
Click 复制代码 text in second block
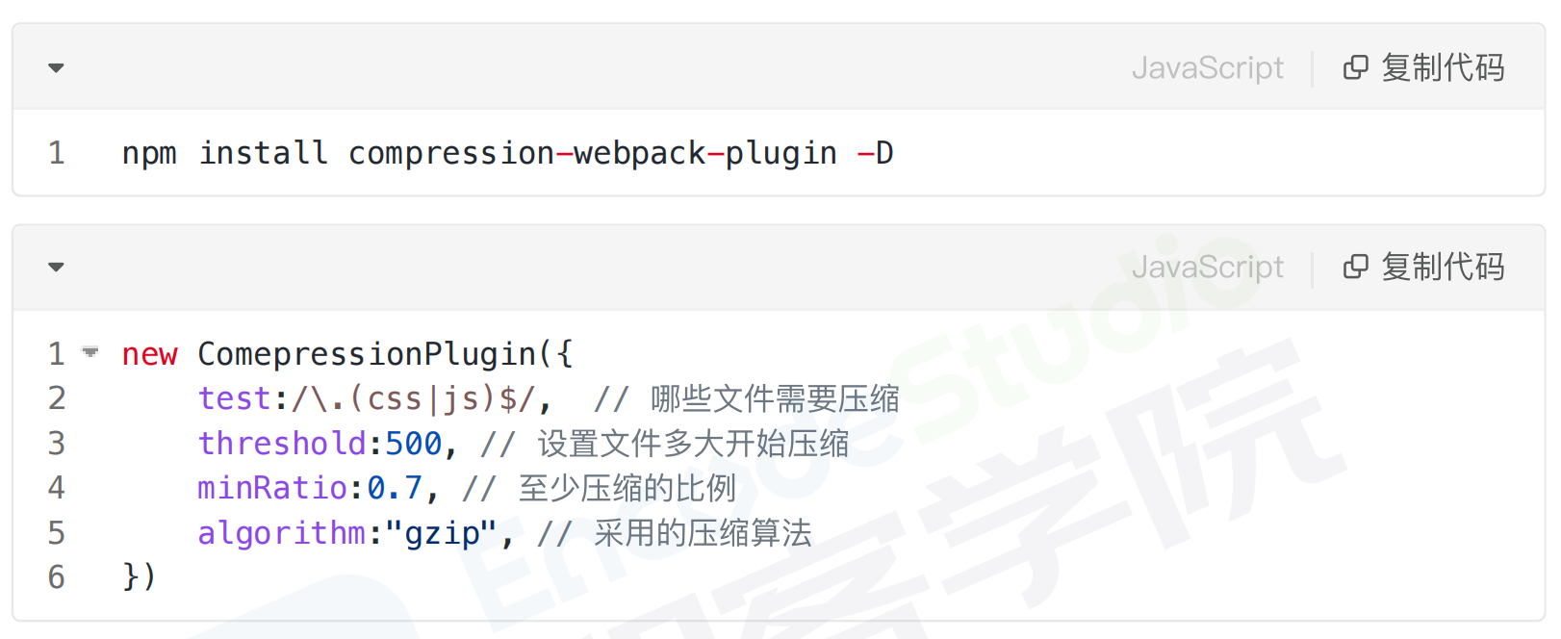click(1443, 267)
